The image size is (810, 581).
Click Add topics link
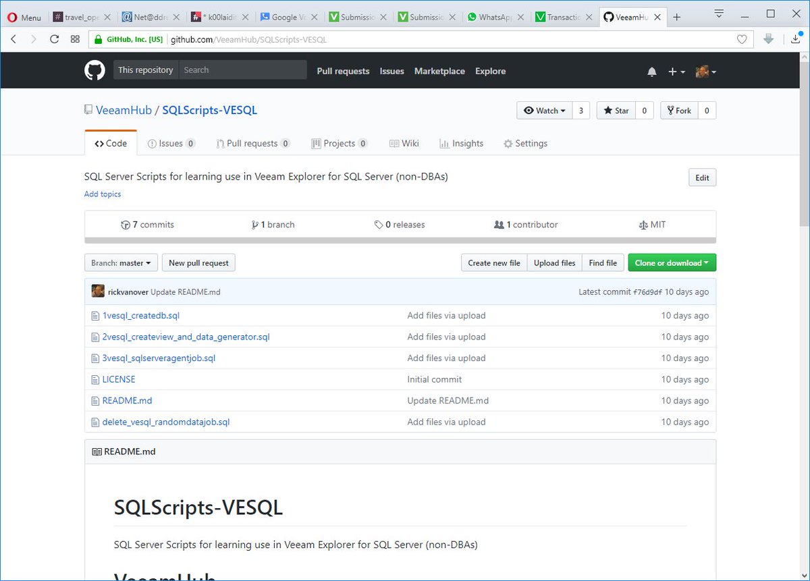click(103, 194)
